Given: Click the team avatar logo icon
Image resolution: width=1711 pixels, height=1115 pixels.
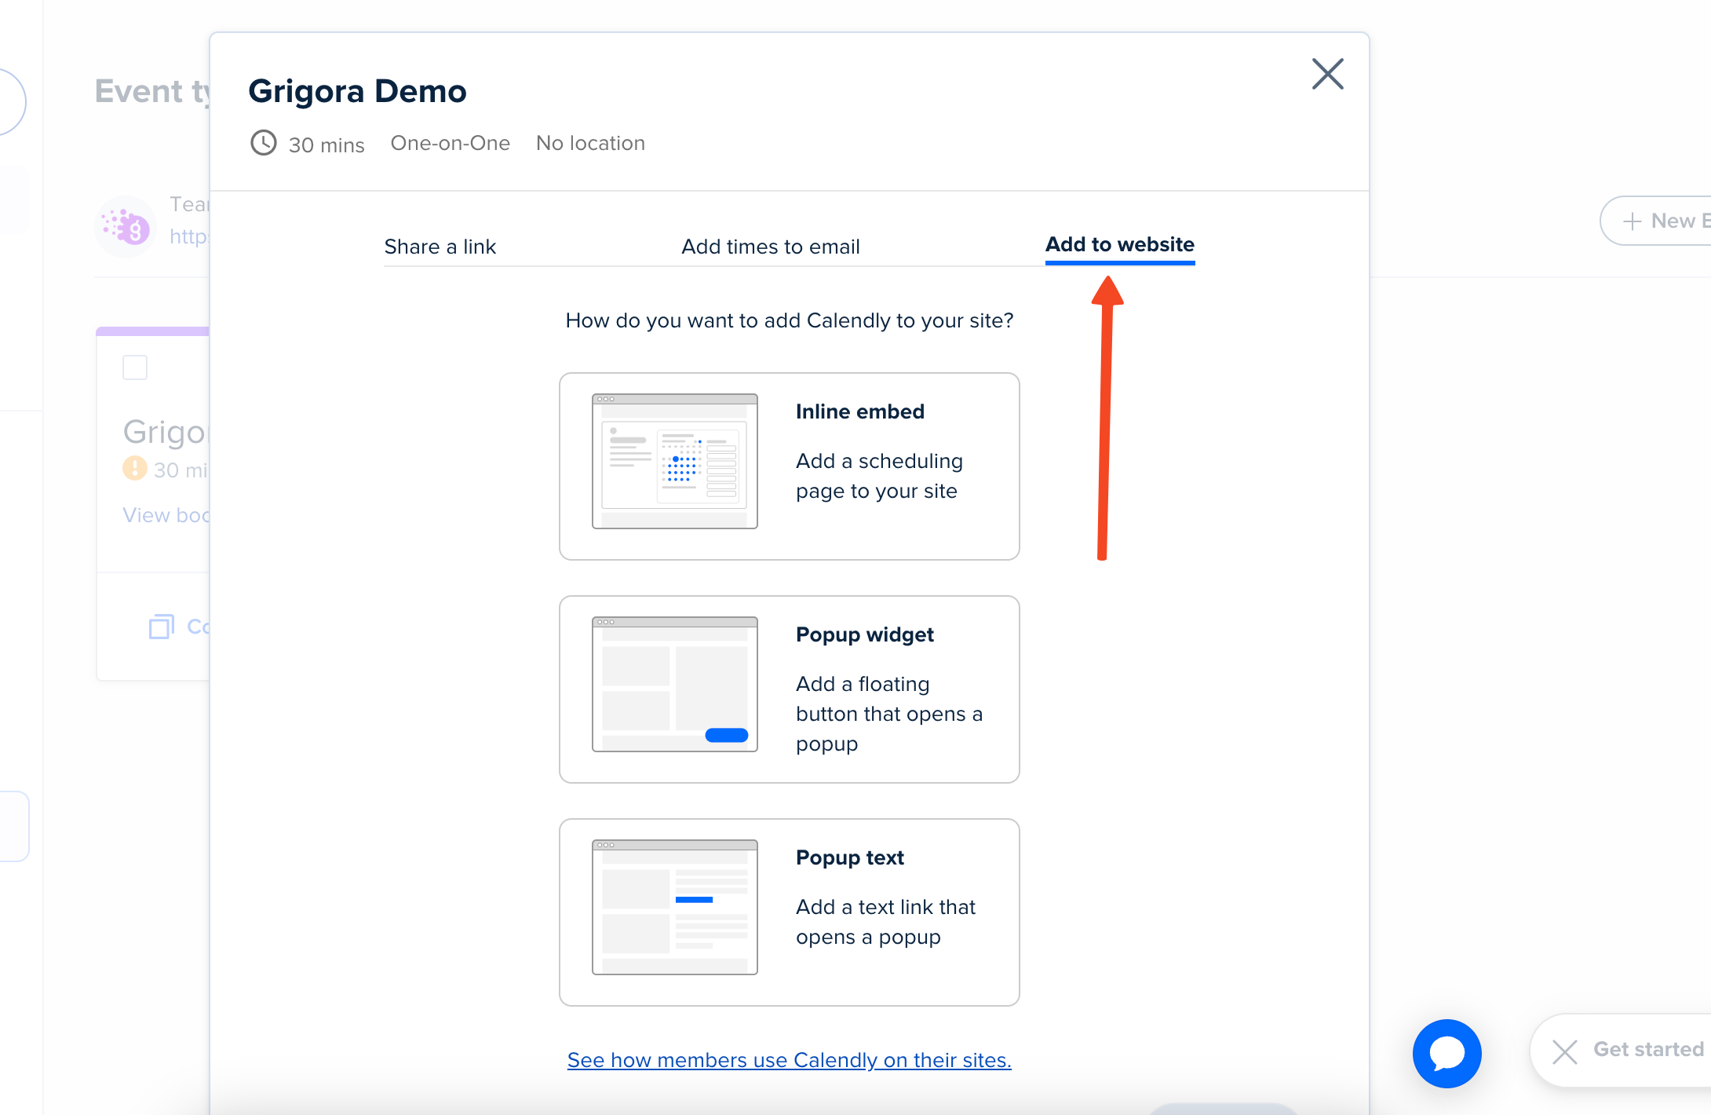Looking at the screenshot, I should point(126,227).
